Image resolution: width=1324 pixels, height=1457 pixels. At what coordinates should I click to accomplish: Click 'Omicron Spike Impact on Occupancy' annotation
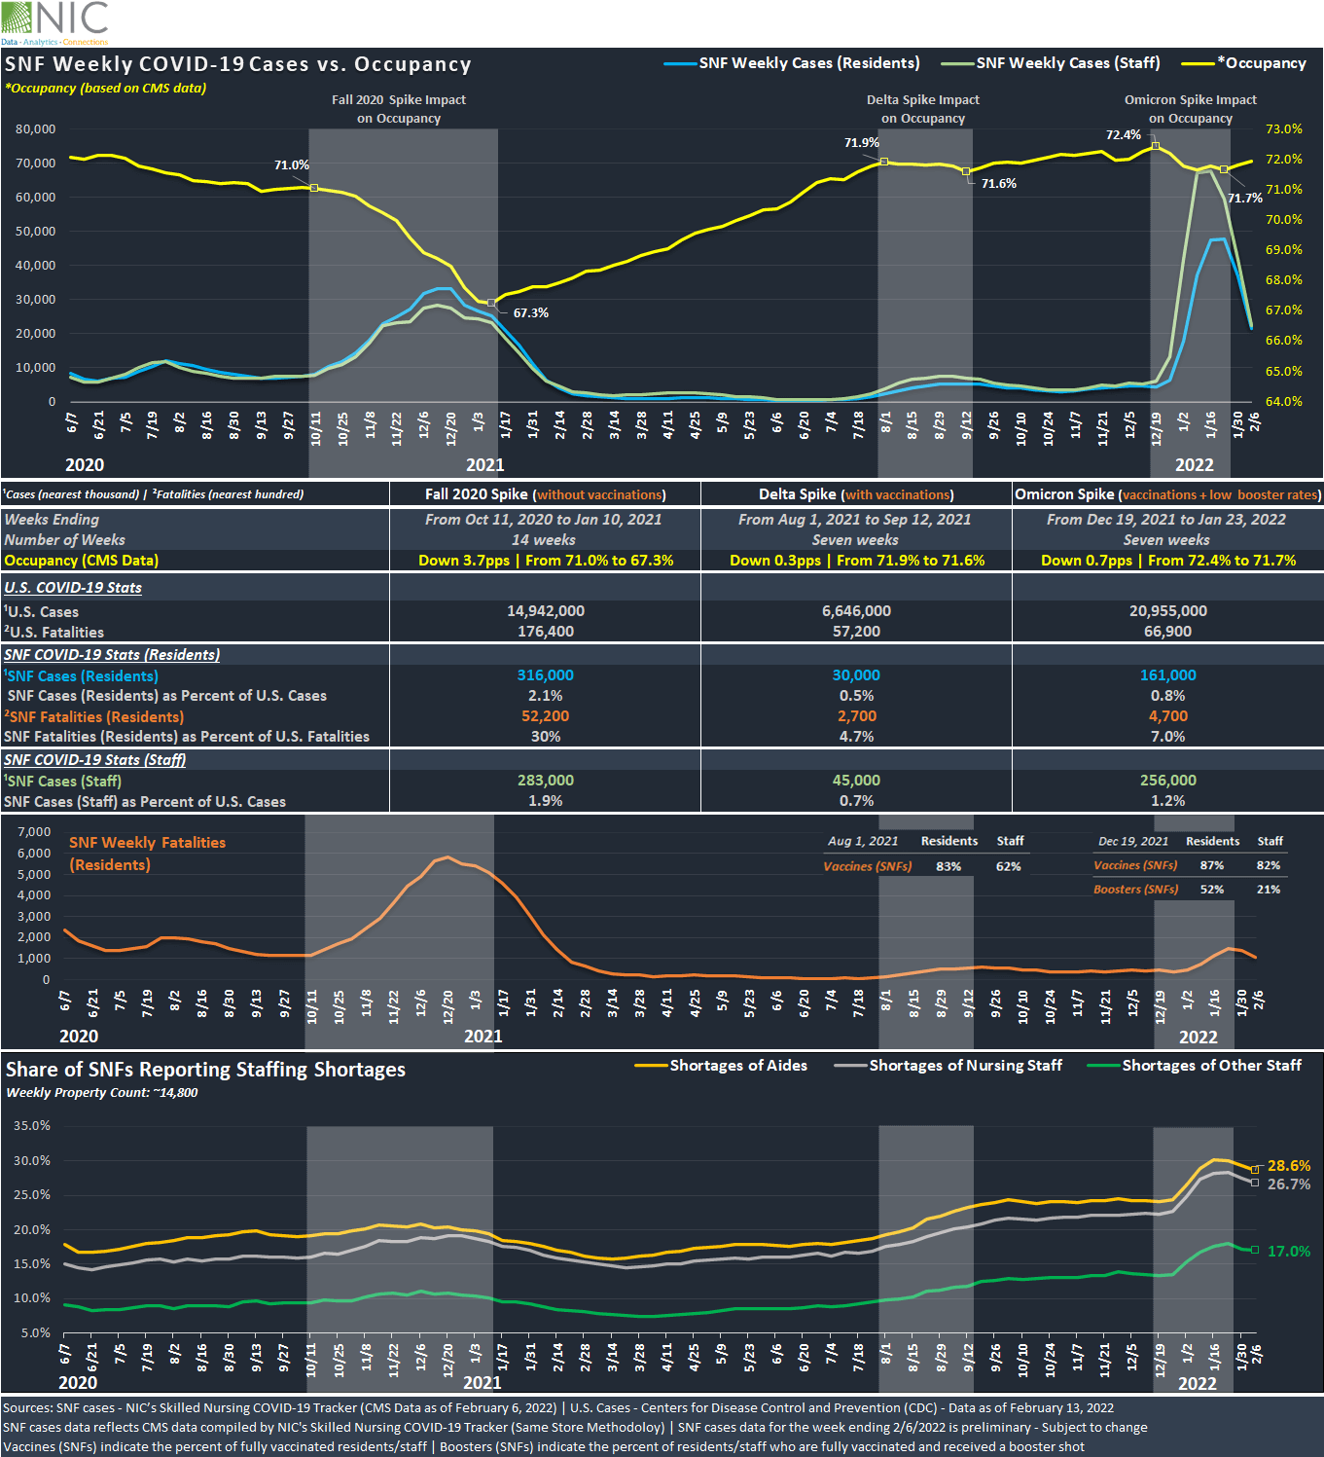(x=1191, y=109)
